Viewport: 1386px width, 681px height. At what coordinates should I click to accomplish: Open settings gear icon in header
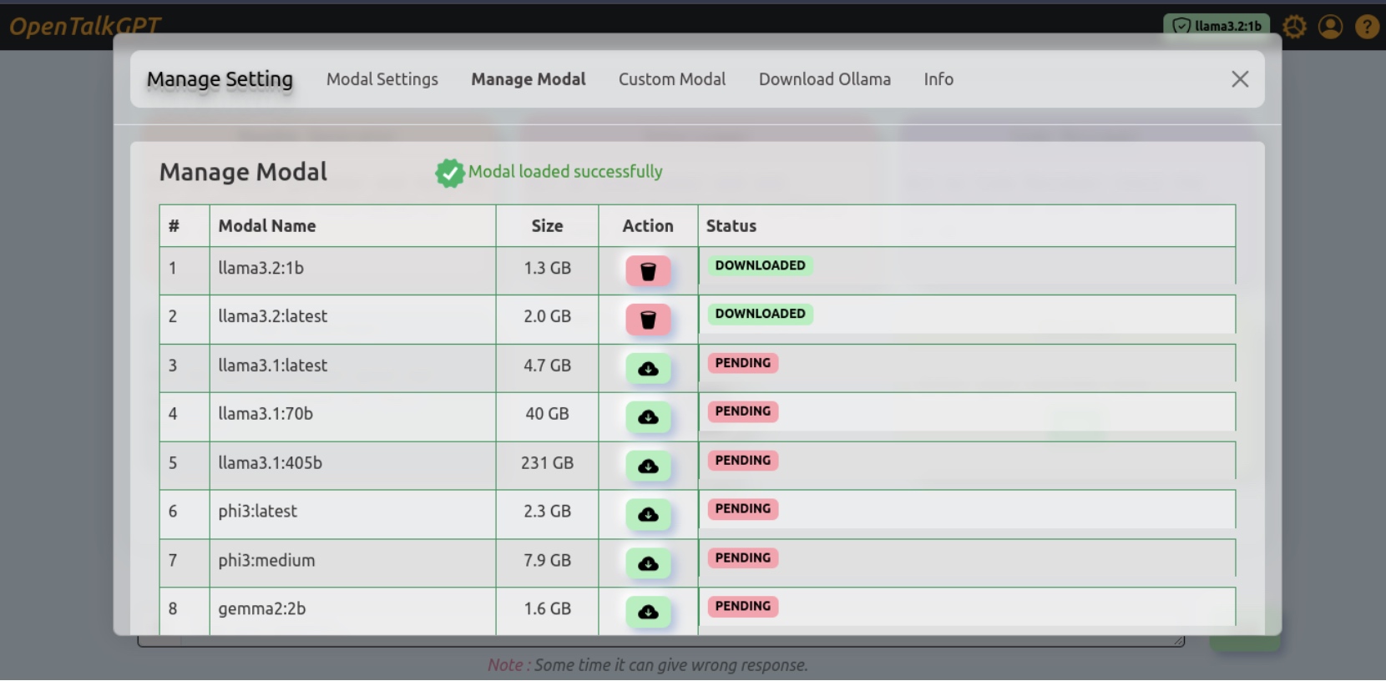click(x=1294, y=27)
